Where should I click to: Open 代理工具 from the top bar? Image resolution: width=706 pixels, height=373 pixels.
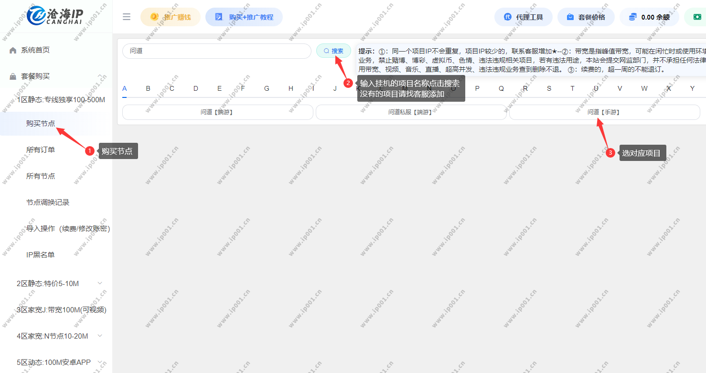coord(524,17)
